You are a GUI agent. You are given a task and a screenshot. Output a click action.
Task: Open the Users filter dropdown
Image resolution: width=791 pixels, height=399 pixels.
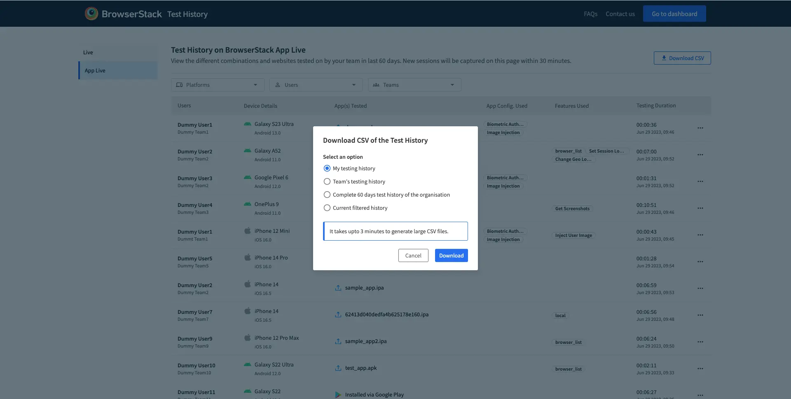(x=316, y=85)
